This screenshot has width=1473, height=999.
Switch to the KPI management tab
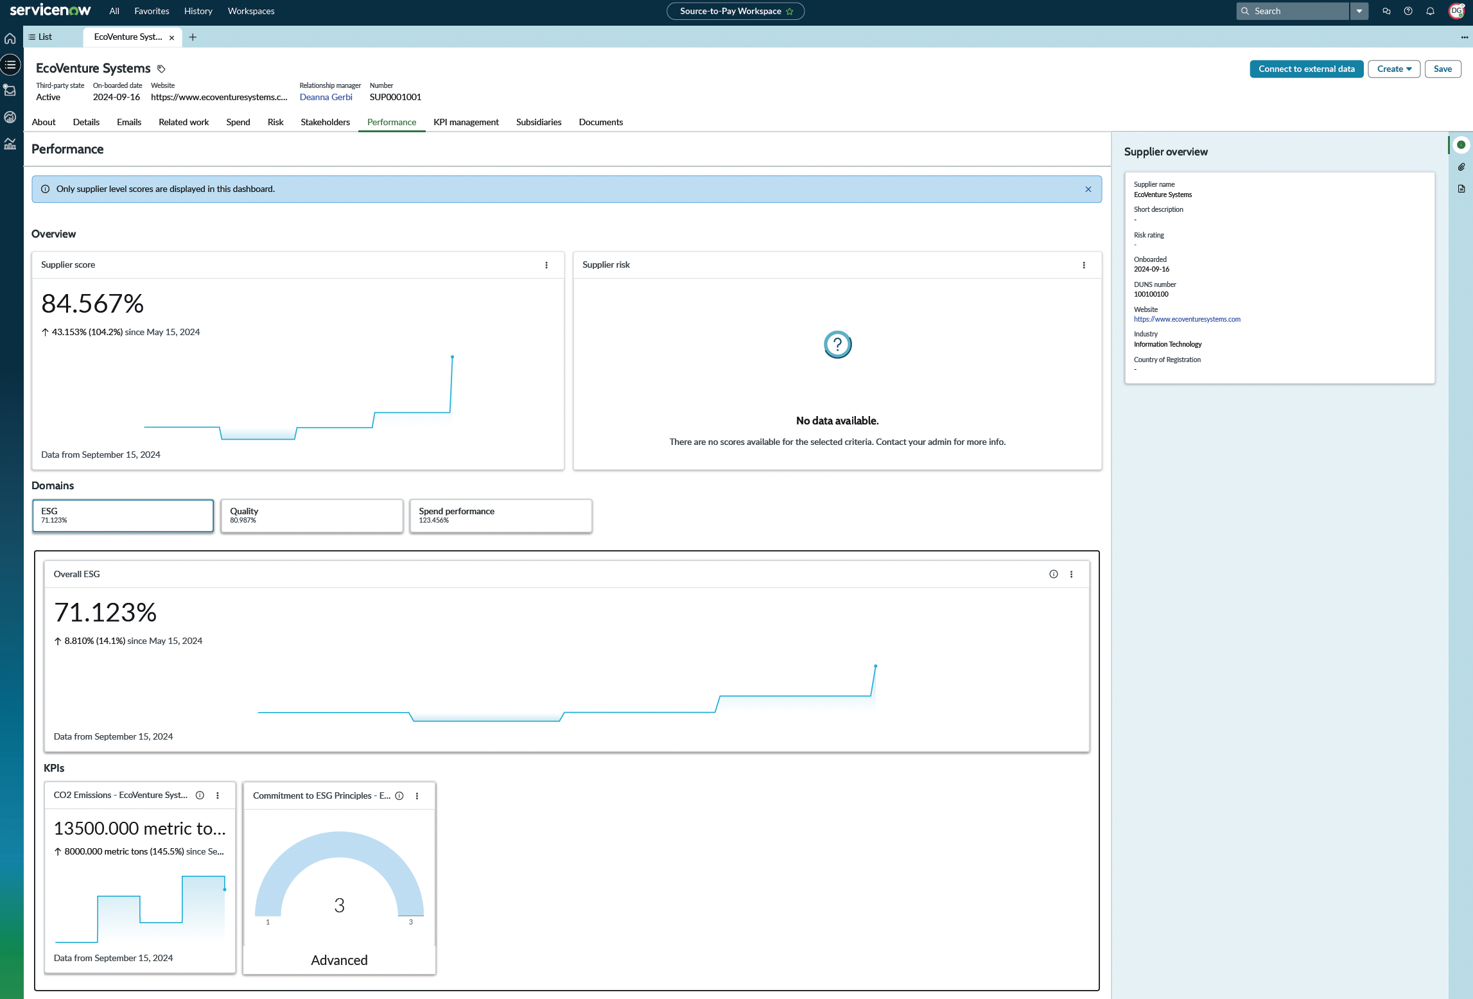466,122
